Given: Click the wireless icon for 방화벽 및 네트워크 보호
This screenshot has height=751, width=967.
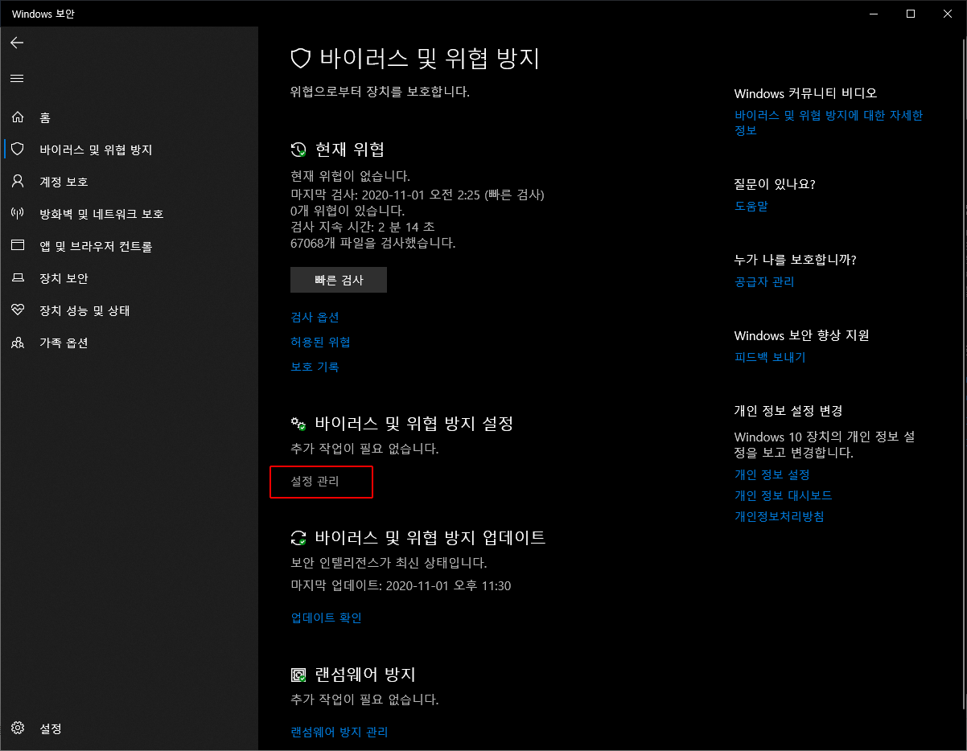Looking at the screenshot, I should coord(18,214).
